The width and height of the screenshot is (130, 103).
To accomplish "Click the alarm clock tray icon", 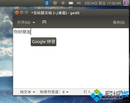I will pyautogui.click(x=55, y=3).
